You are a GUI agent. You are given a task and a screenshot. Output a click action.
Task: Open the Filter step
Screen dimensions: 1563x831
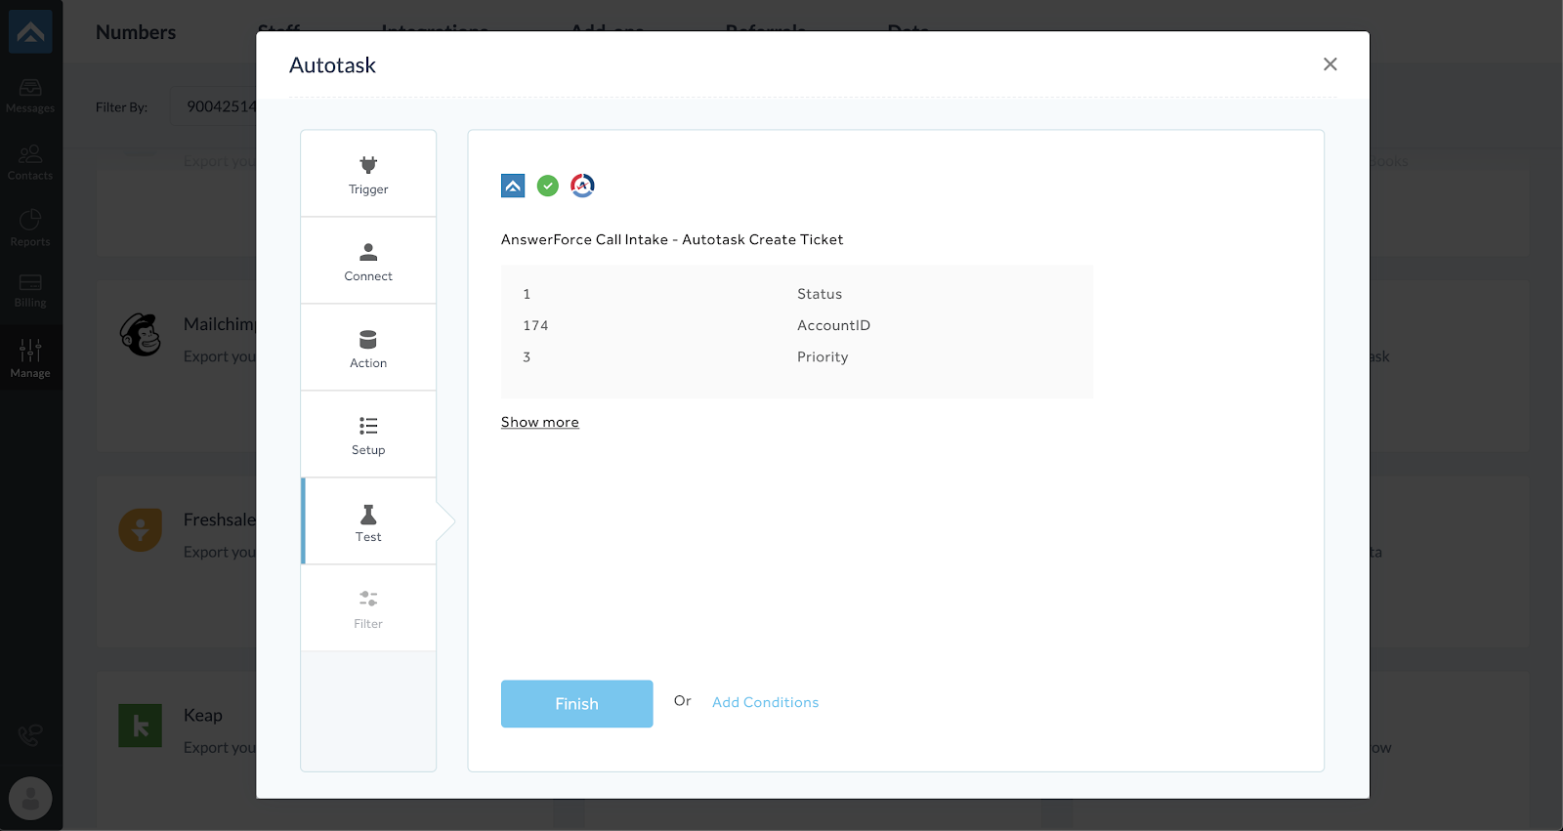[x=368, y=608]
